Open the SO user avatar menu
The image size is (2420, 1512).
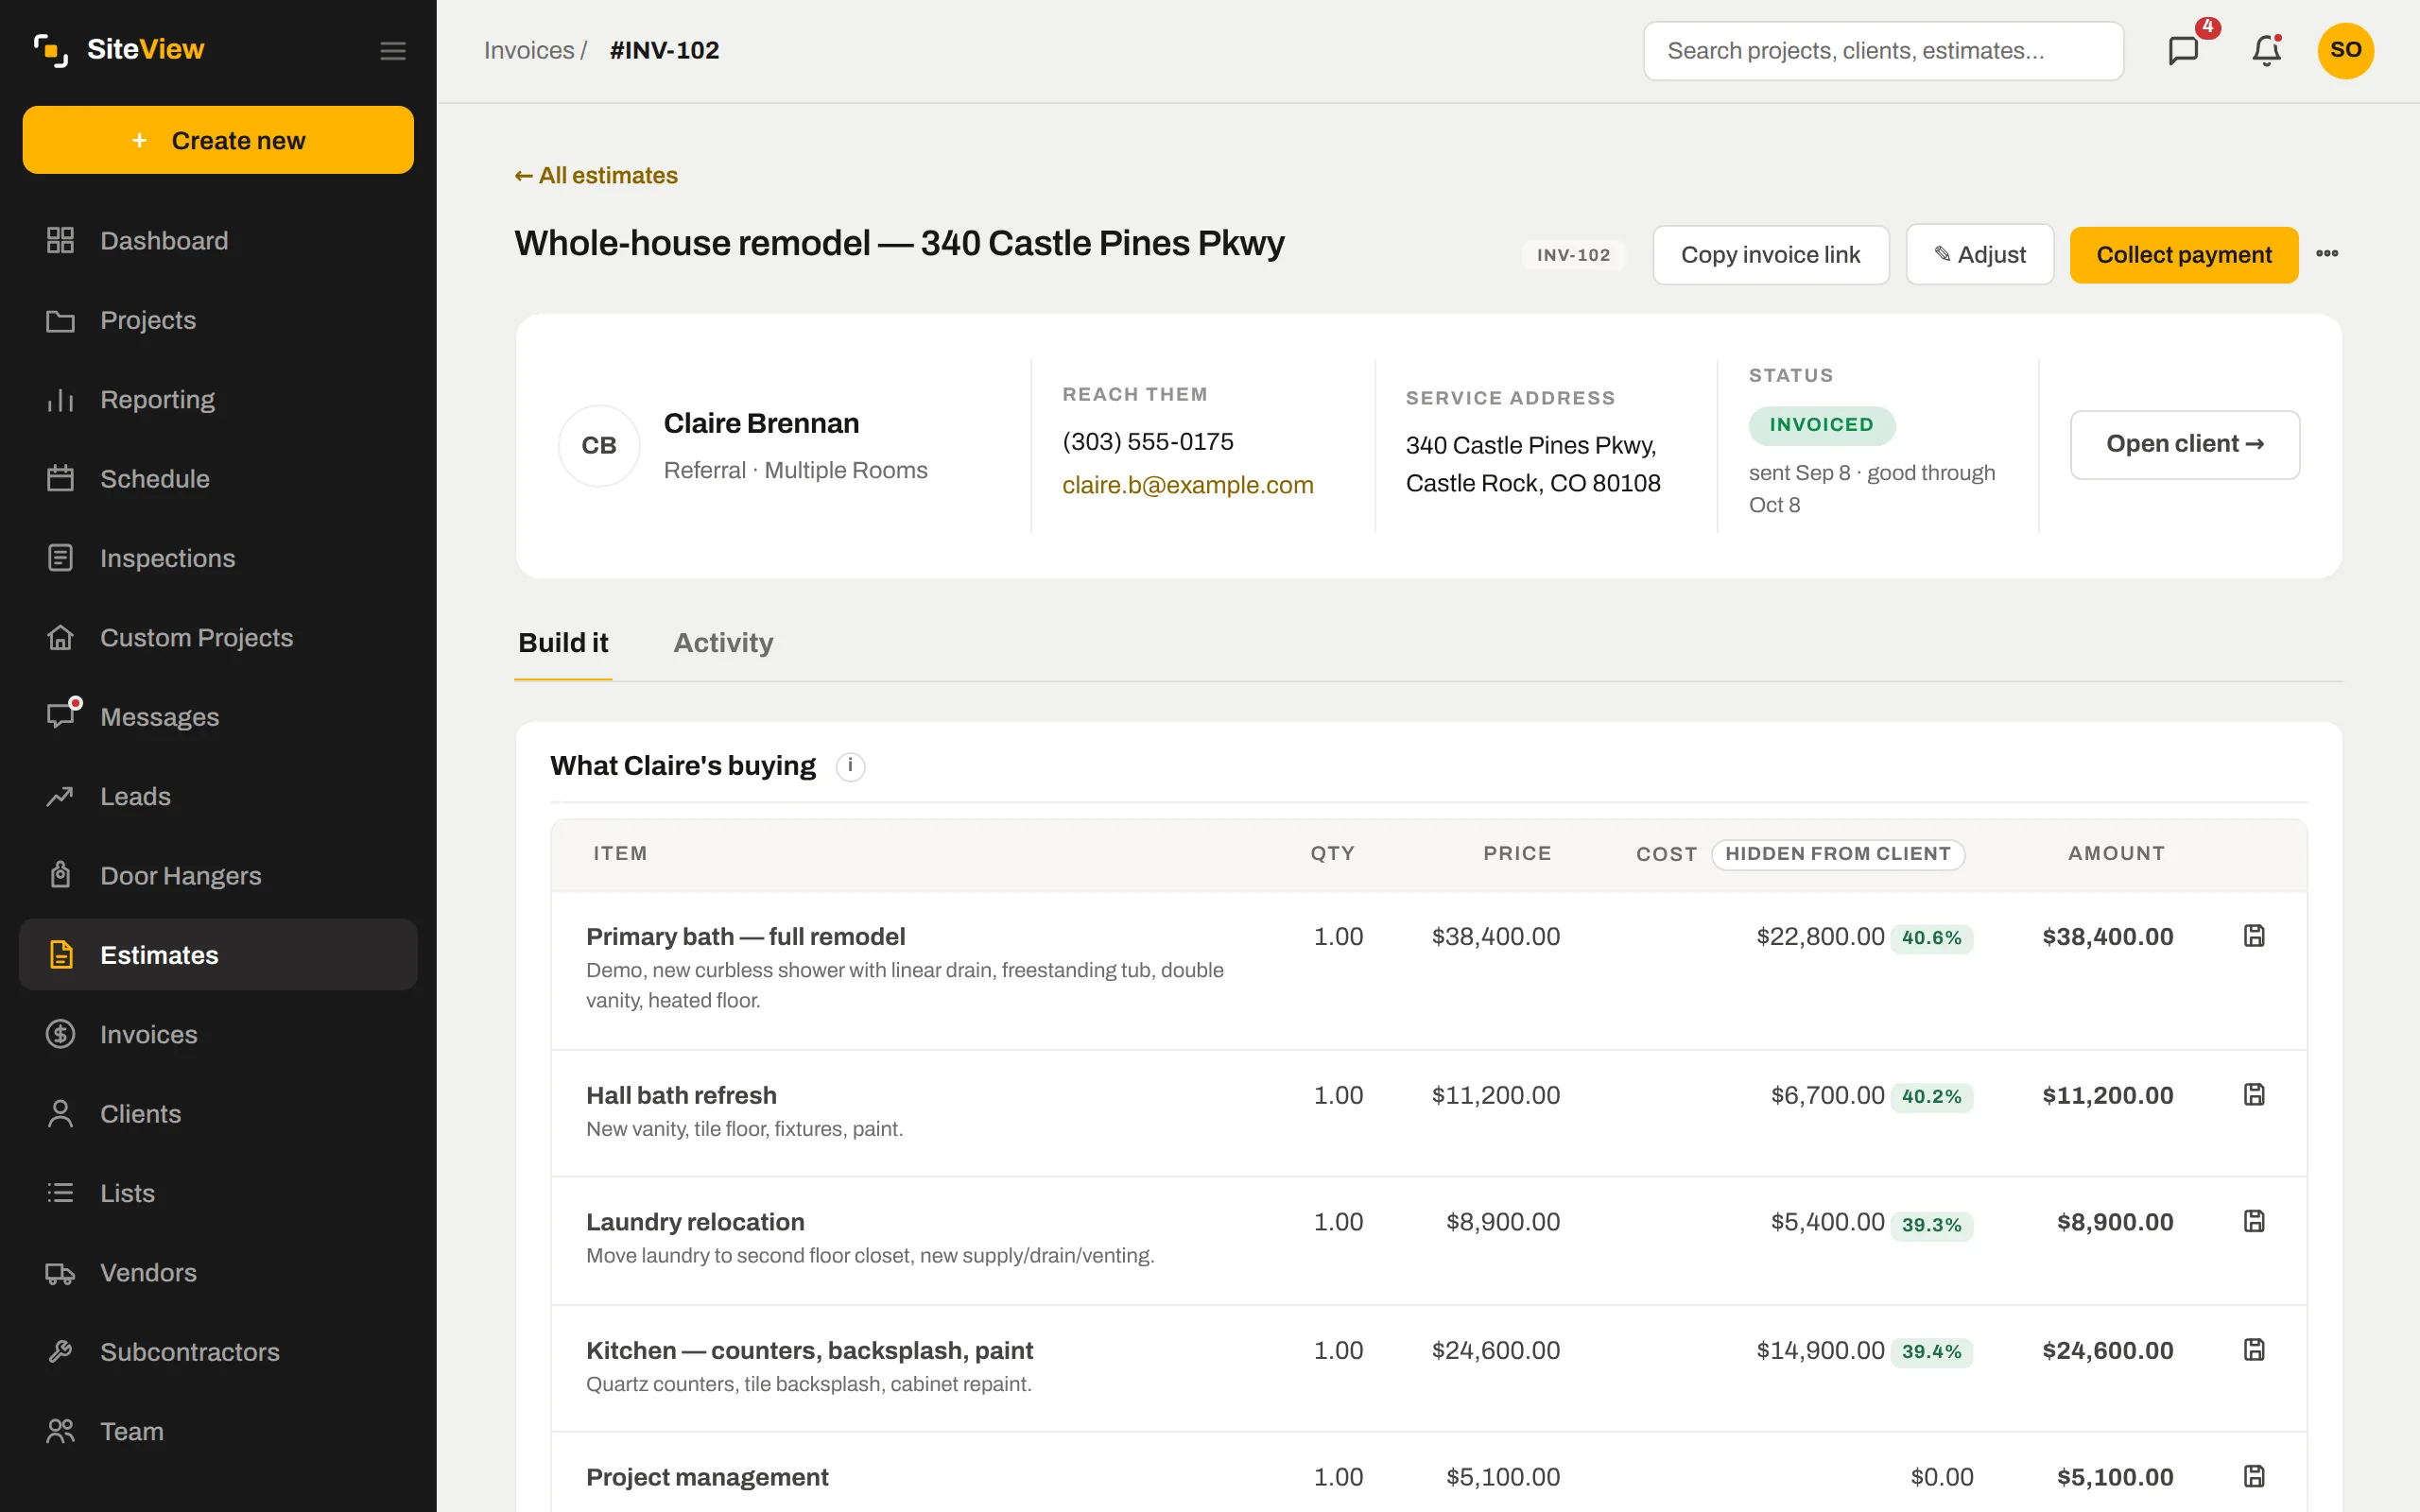pyautogui.click(x=2345, y=50)
